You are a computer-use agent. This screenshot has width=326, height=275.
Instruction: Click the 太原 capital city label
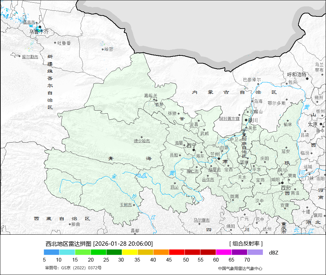click(313, 124)
